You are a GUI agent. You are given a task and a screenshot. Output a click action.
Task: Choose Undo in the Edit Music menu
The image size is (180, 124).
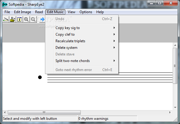(82, 19)
